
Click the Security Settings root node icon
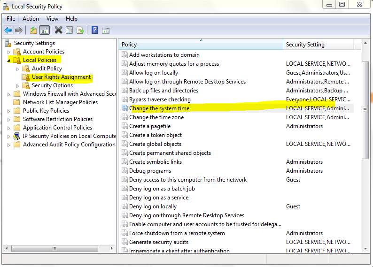[8, 43]
